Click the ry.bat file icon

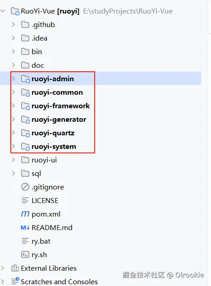pyautogui.click(x=25, y=241)
